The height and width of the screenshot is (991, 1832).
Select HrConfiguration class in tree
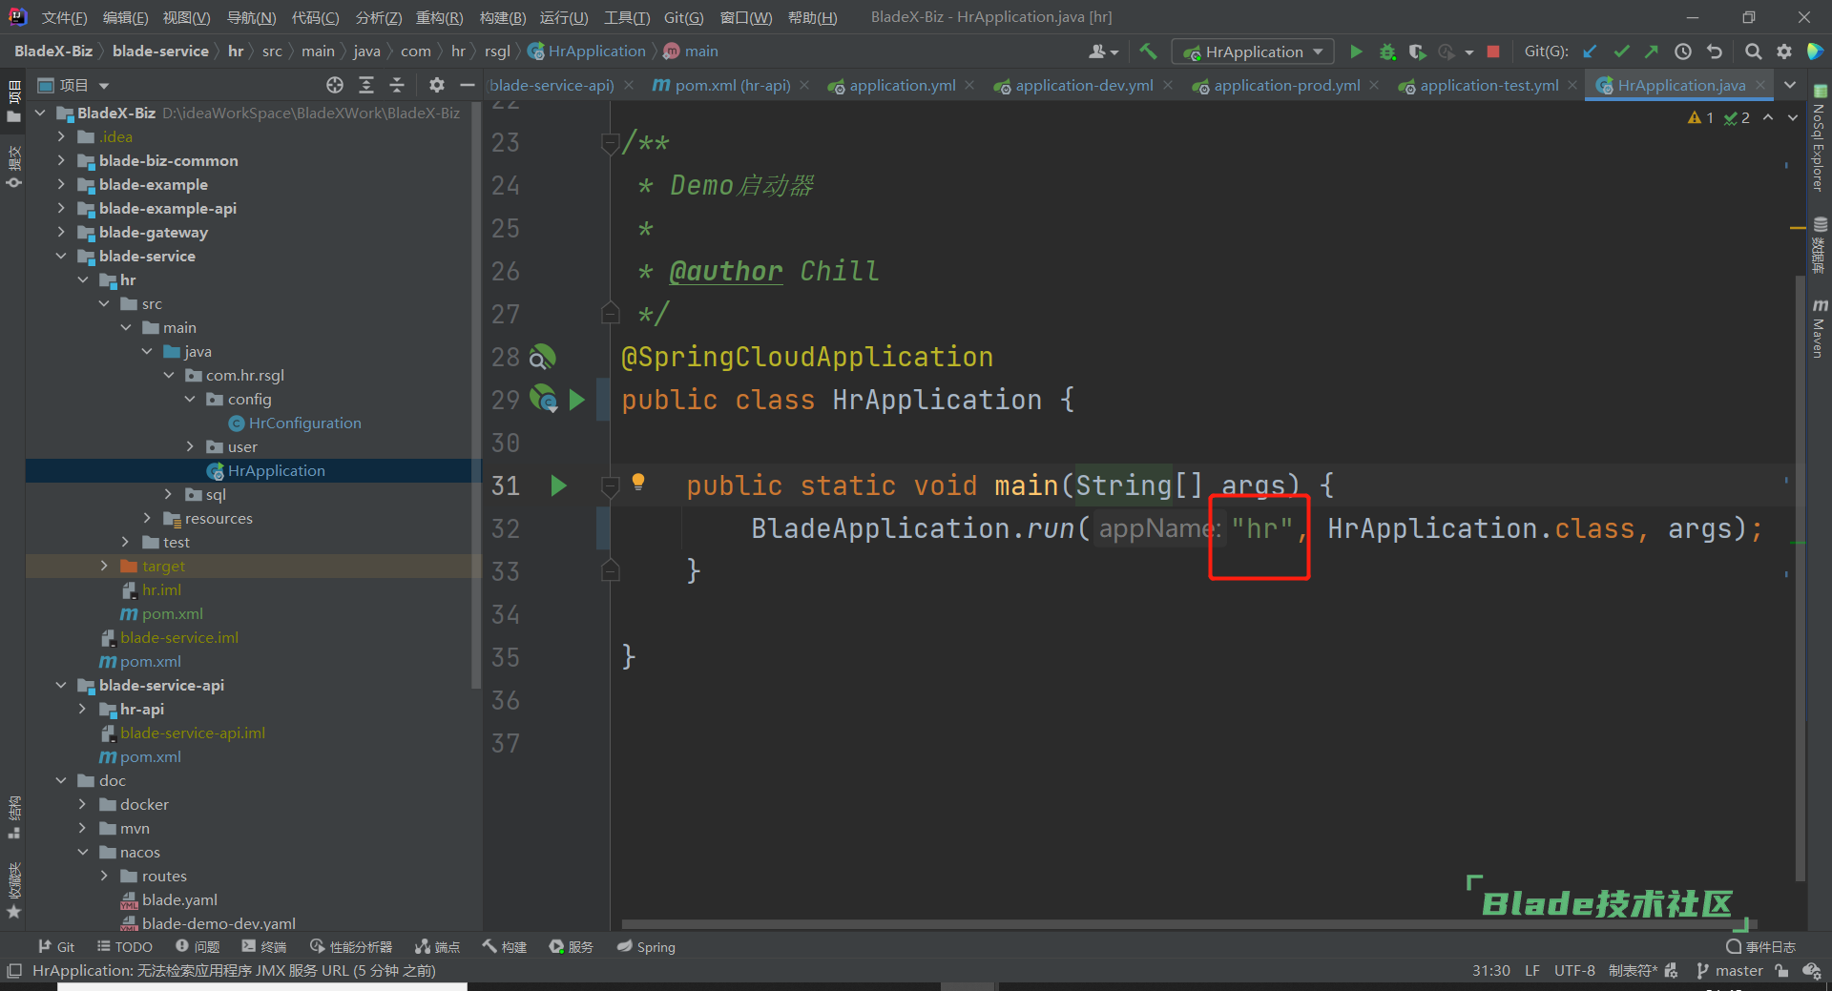304,423
